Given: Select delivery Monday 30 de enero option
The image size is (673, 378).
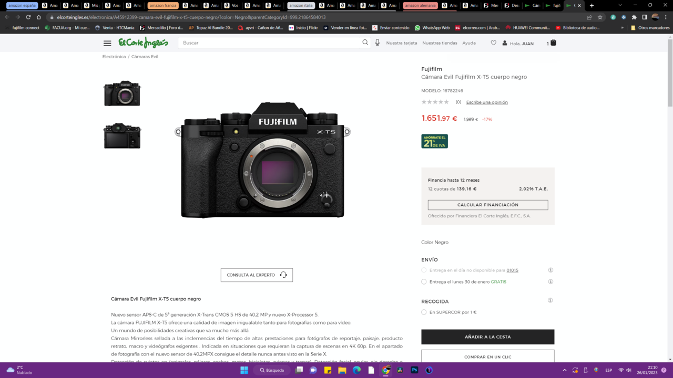Looking at the screenshot, I should (424, 282).
